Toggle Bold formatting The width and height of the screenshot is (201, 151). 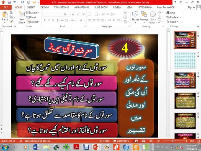click(44, 20)
